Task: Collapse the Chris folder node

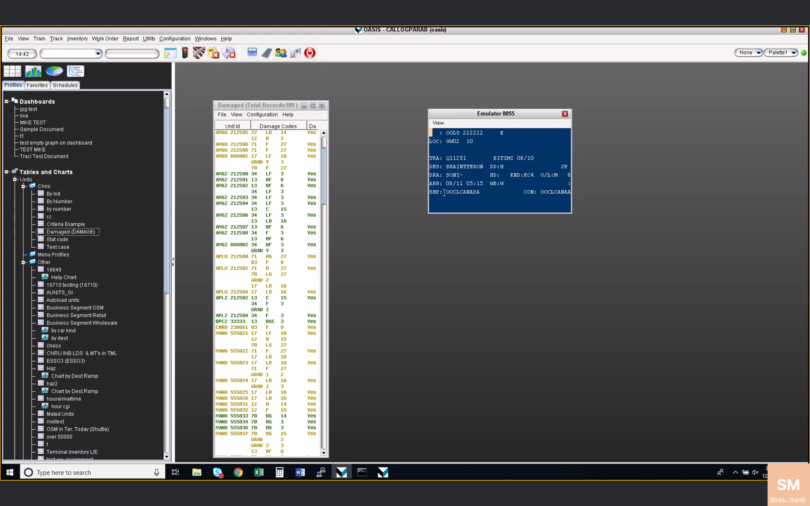Action: 23,186
